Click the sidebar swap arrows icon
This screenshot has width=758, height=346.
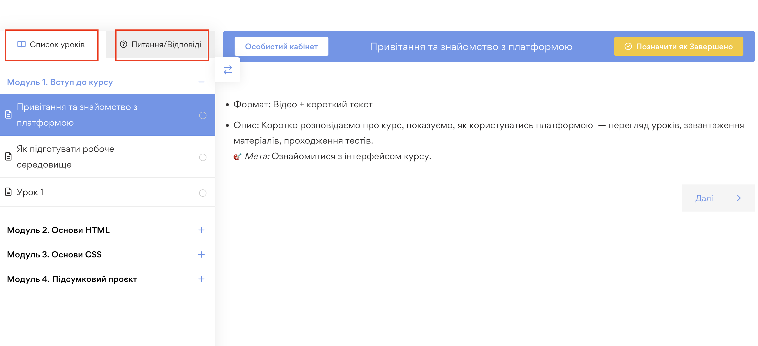(228, 70)
